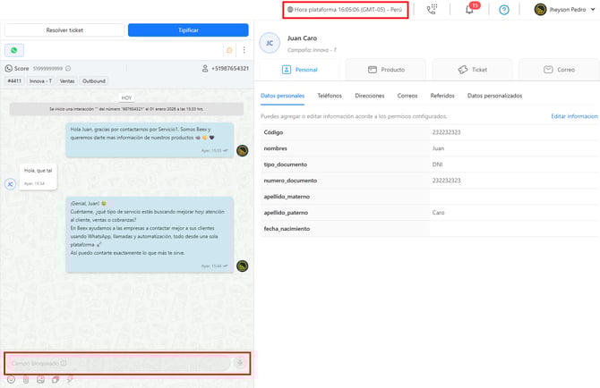Open the emoji picker icon

11,380
